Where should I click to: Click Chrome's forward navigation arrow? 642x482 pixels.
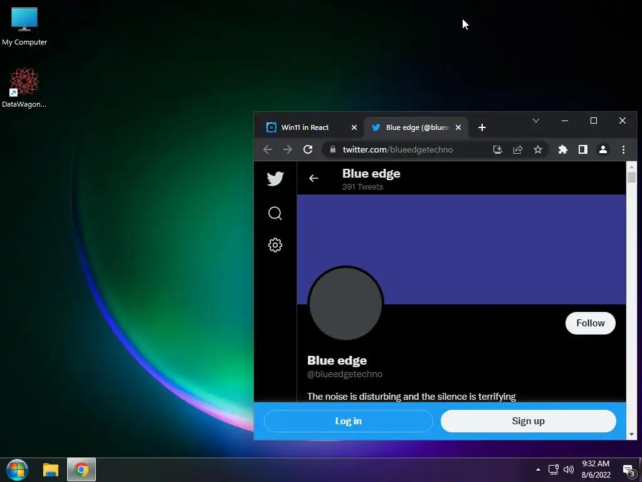coord(288,149)
